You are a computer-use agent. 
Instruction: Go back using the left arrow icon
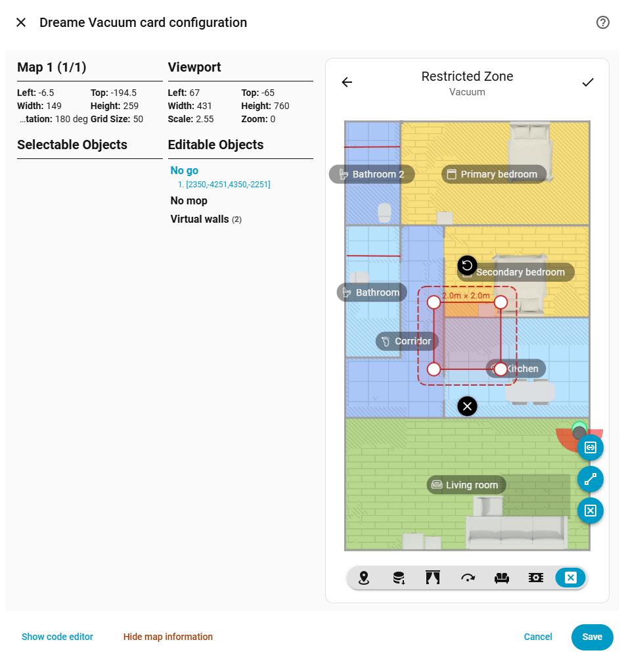coord(347,82)
